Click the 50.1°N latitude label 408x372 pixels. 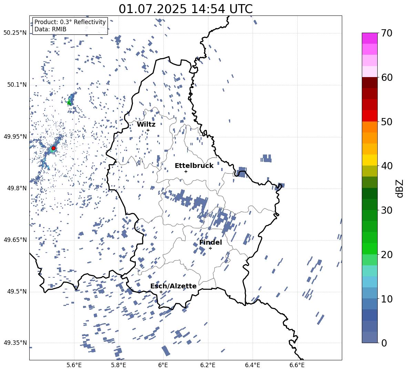pyautogui.click(x=17, y=85)
